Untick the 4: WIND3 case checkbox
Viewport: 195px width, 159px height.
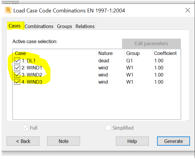(17, 82)
